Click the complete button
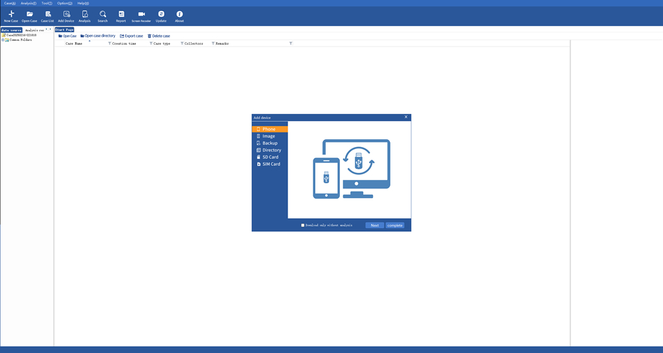Viewport: 663px width, 353px height. point(395,225)
